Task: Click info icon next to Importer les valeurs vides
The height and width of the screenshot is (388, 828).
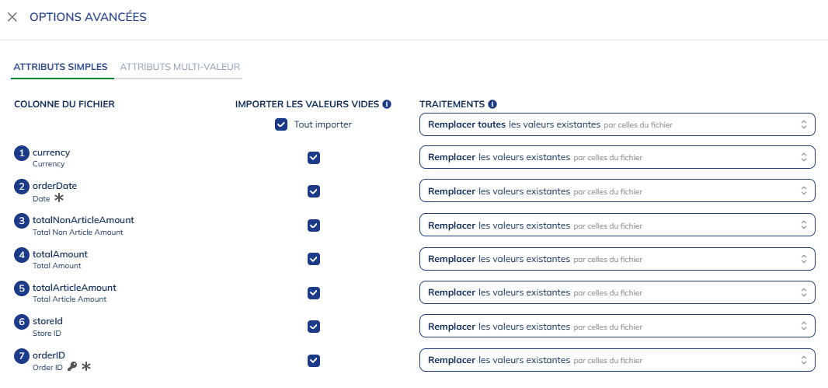Action: pyautogui.click(x=387, y=104)
